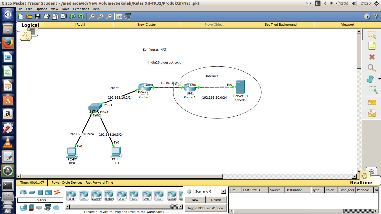This screenshot has width=381, height=214.
Task: Open the Extensions menu
Action: [x=81, y=9]
